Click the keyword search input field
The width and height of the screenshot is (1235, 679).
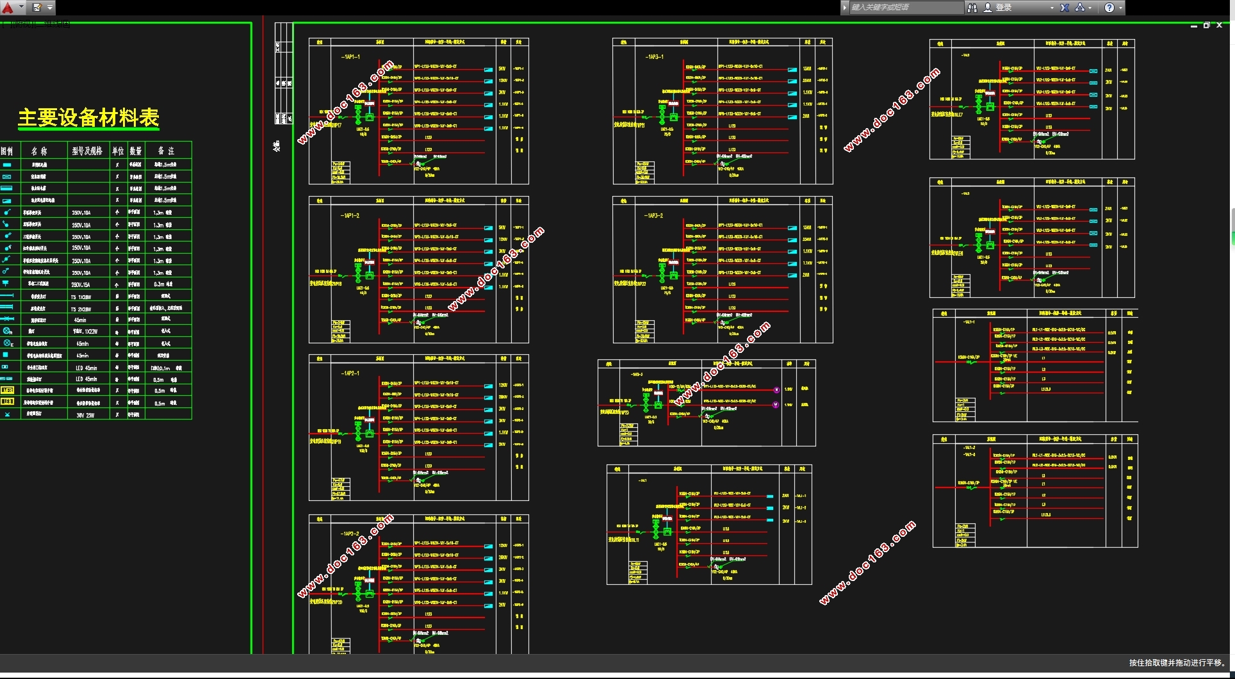click(x=906, y=8)
